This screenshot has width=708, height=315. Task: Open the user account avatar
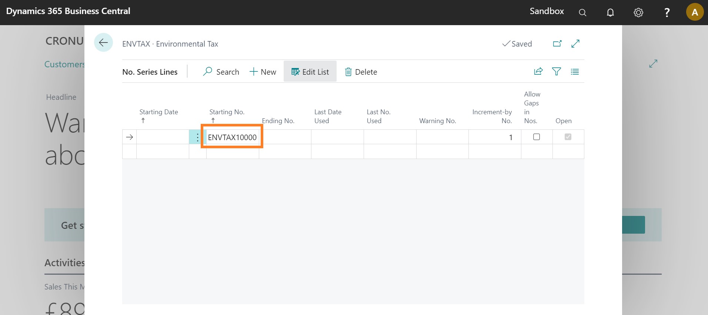[695, 13]
